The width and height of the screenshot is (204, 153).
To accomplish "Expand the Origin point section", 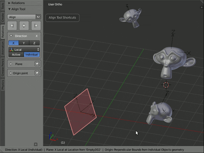I will (11, 73).
